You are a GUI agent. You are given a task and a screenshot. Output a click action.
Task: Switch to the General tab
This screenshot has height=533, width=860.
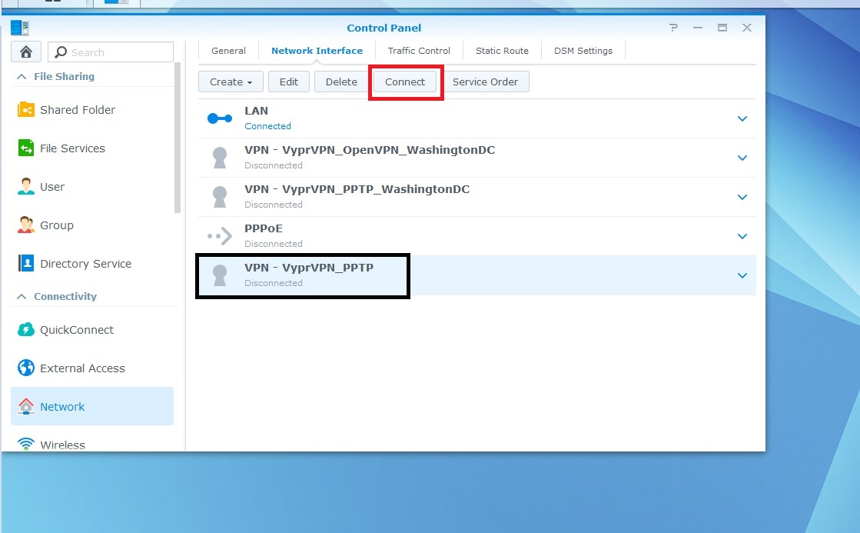[x=228, y=51]
